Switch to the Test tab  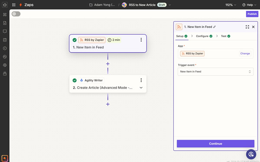[x=225, y=36]
